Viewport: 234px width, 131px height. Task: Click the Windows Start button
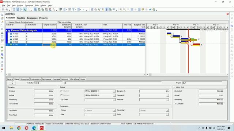coord(4,128)
